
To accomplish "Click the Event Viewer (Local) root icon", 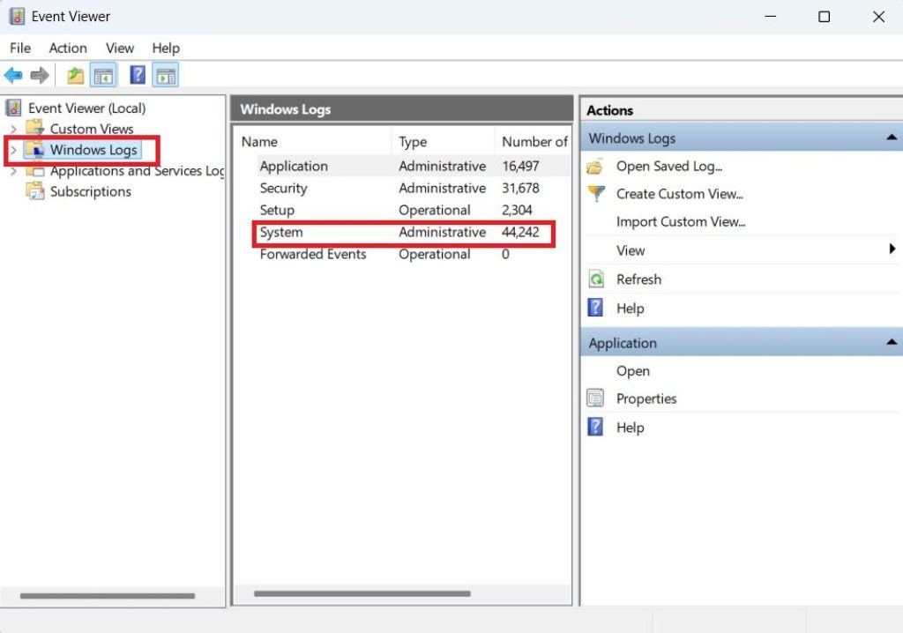I will pos(14,108).
